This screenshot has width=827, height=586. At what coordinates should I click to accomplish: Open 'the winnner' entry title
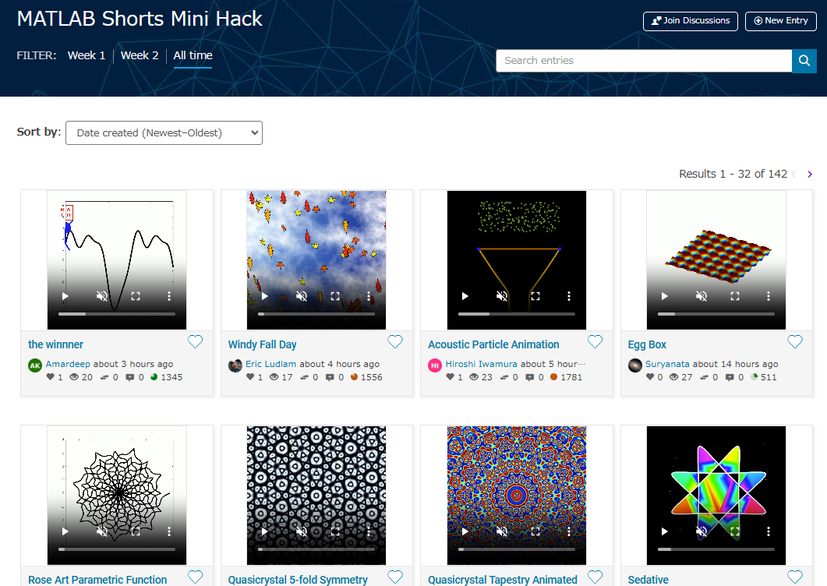pyautogui.click(x=55, y=344)
